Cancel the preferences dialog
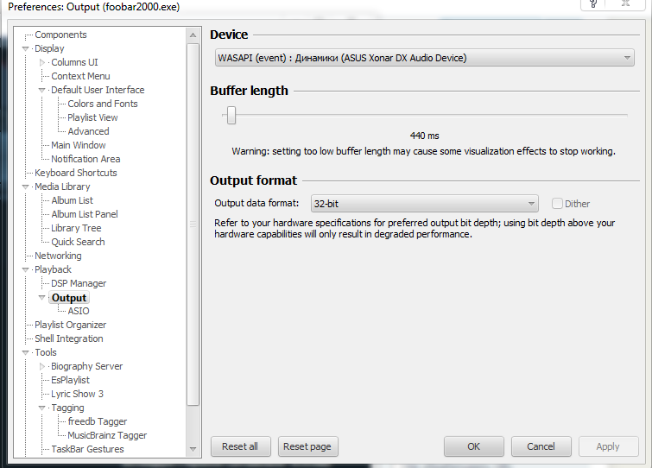The image size is (652, 468). tap(541, 446)
